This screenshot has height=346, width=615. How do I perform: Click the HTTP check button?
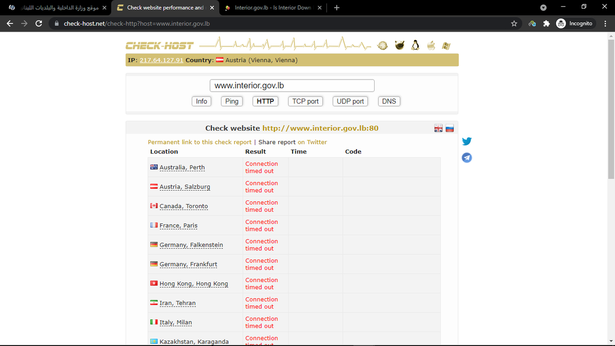pos(265,101)
